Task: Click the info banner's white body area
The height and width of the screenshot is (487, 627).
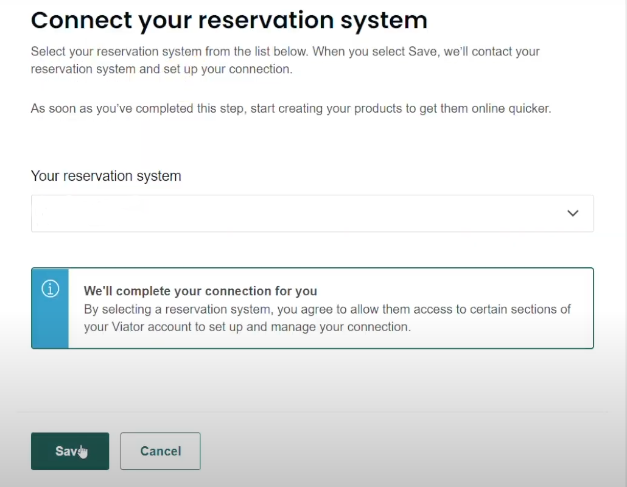Action: (x=331, y=308)
